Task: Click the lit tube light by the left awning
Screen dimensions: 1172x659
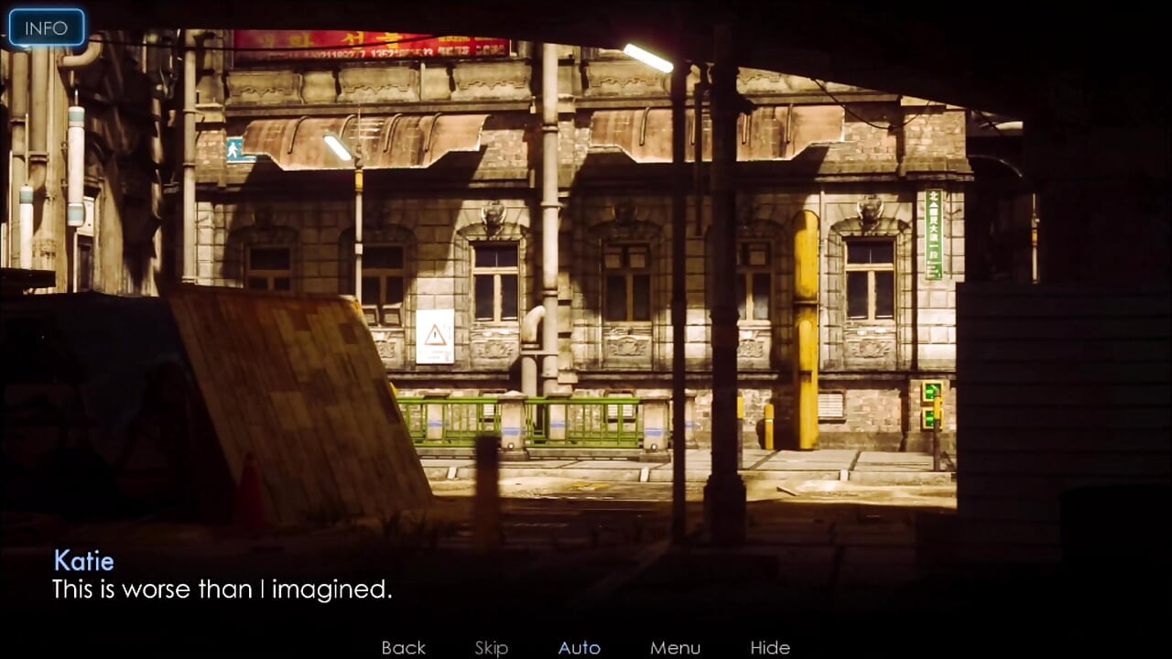Action: [338, 146]
